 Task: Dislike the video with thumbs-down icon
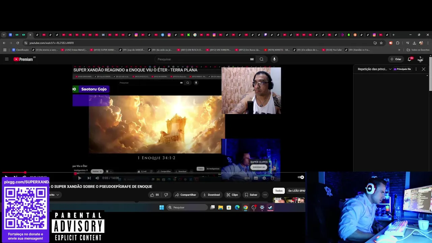[166, 195]
